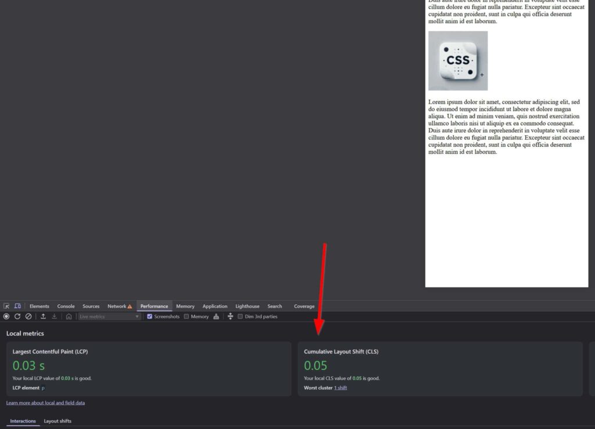Image resolution: width=595 pixels, height=429 pixels.
Task: Open the Live metrics dropdown
Action: coord(109,316)
